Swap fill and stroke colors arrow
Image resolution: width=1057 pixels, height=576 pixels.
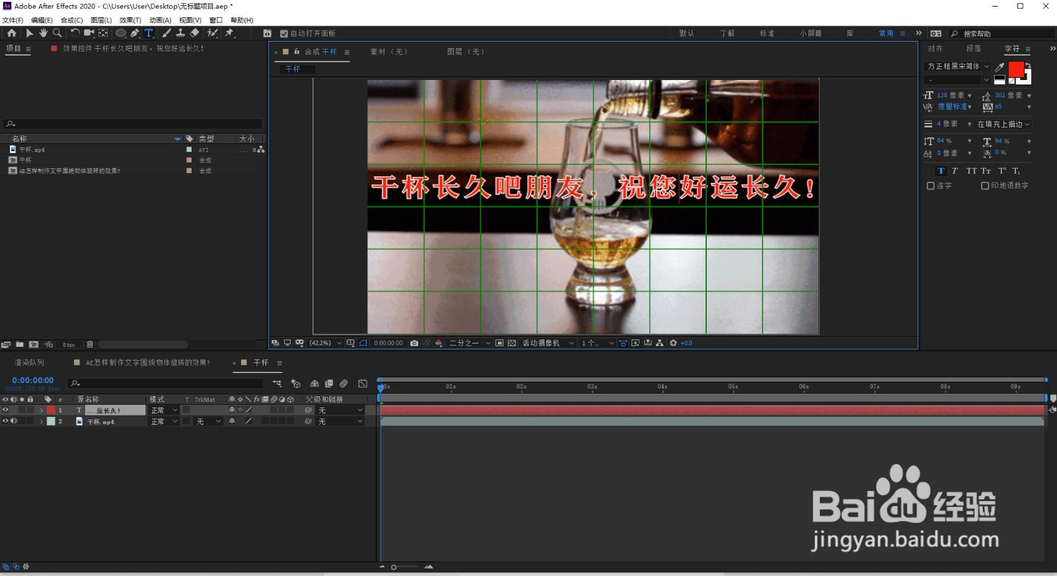1027,65
